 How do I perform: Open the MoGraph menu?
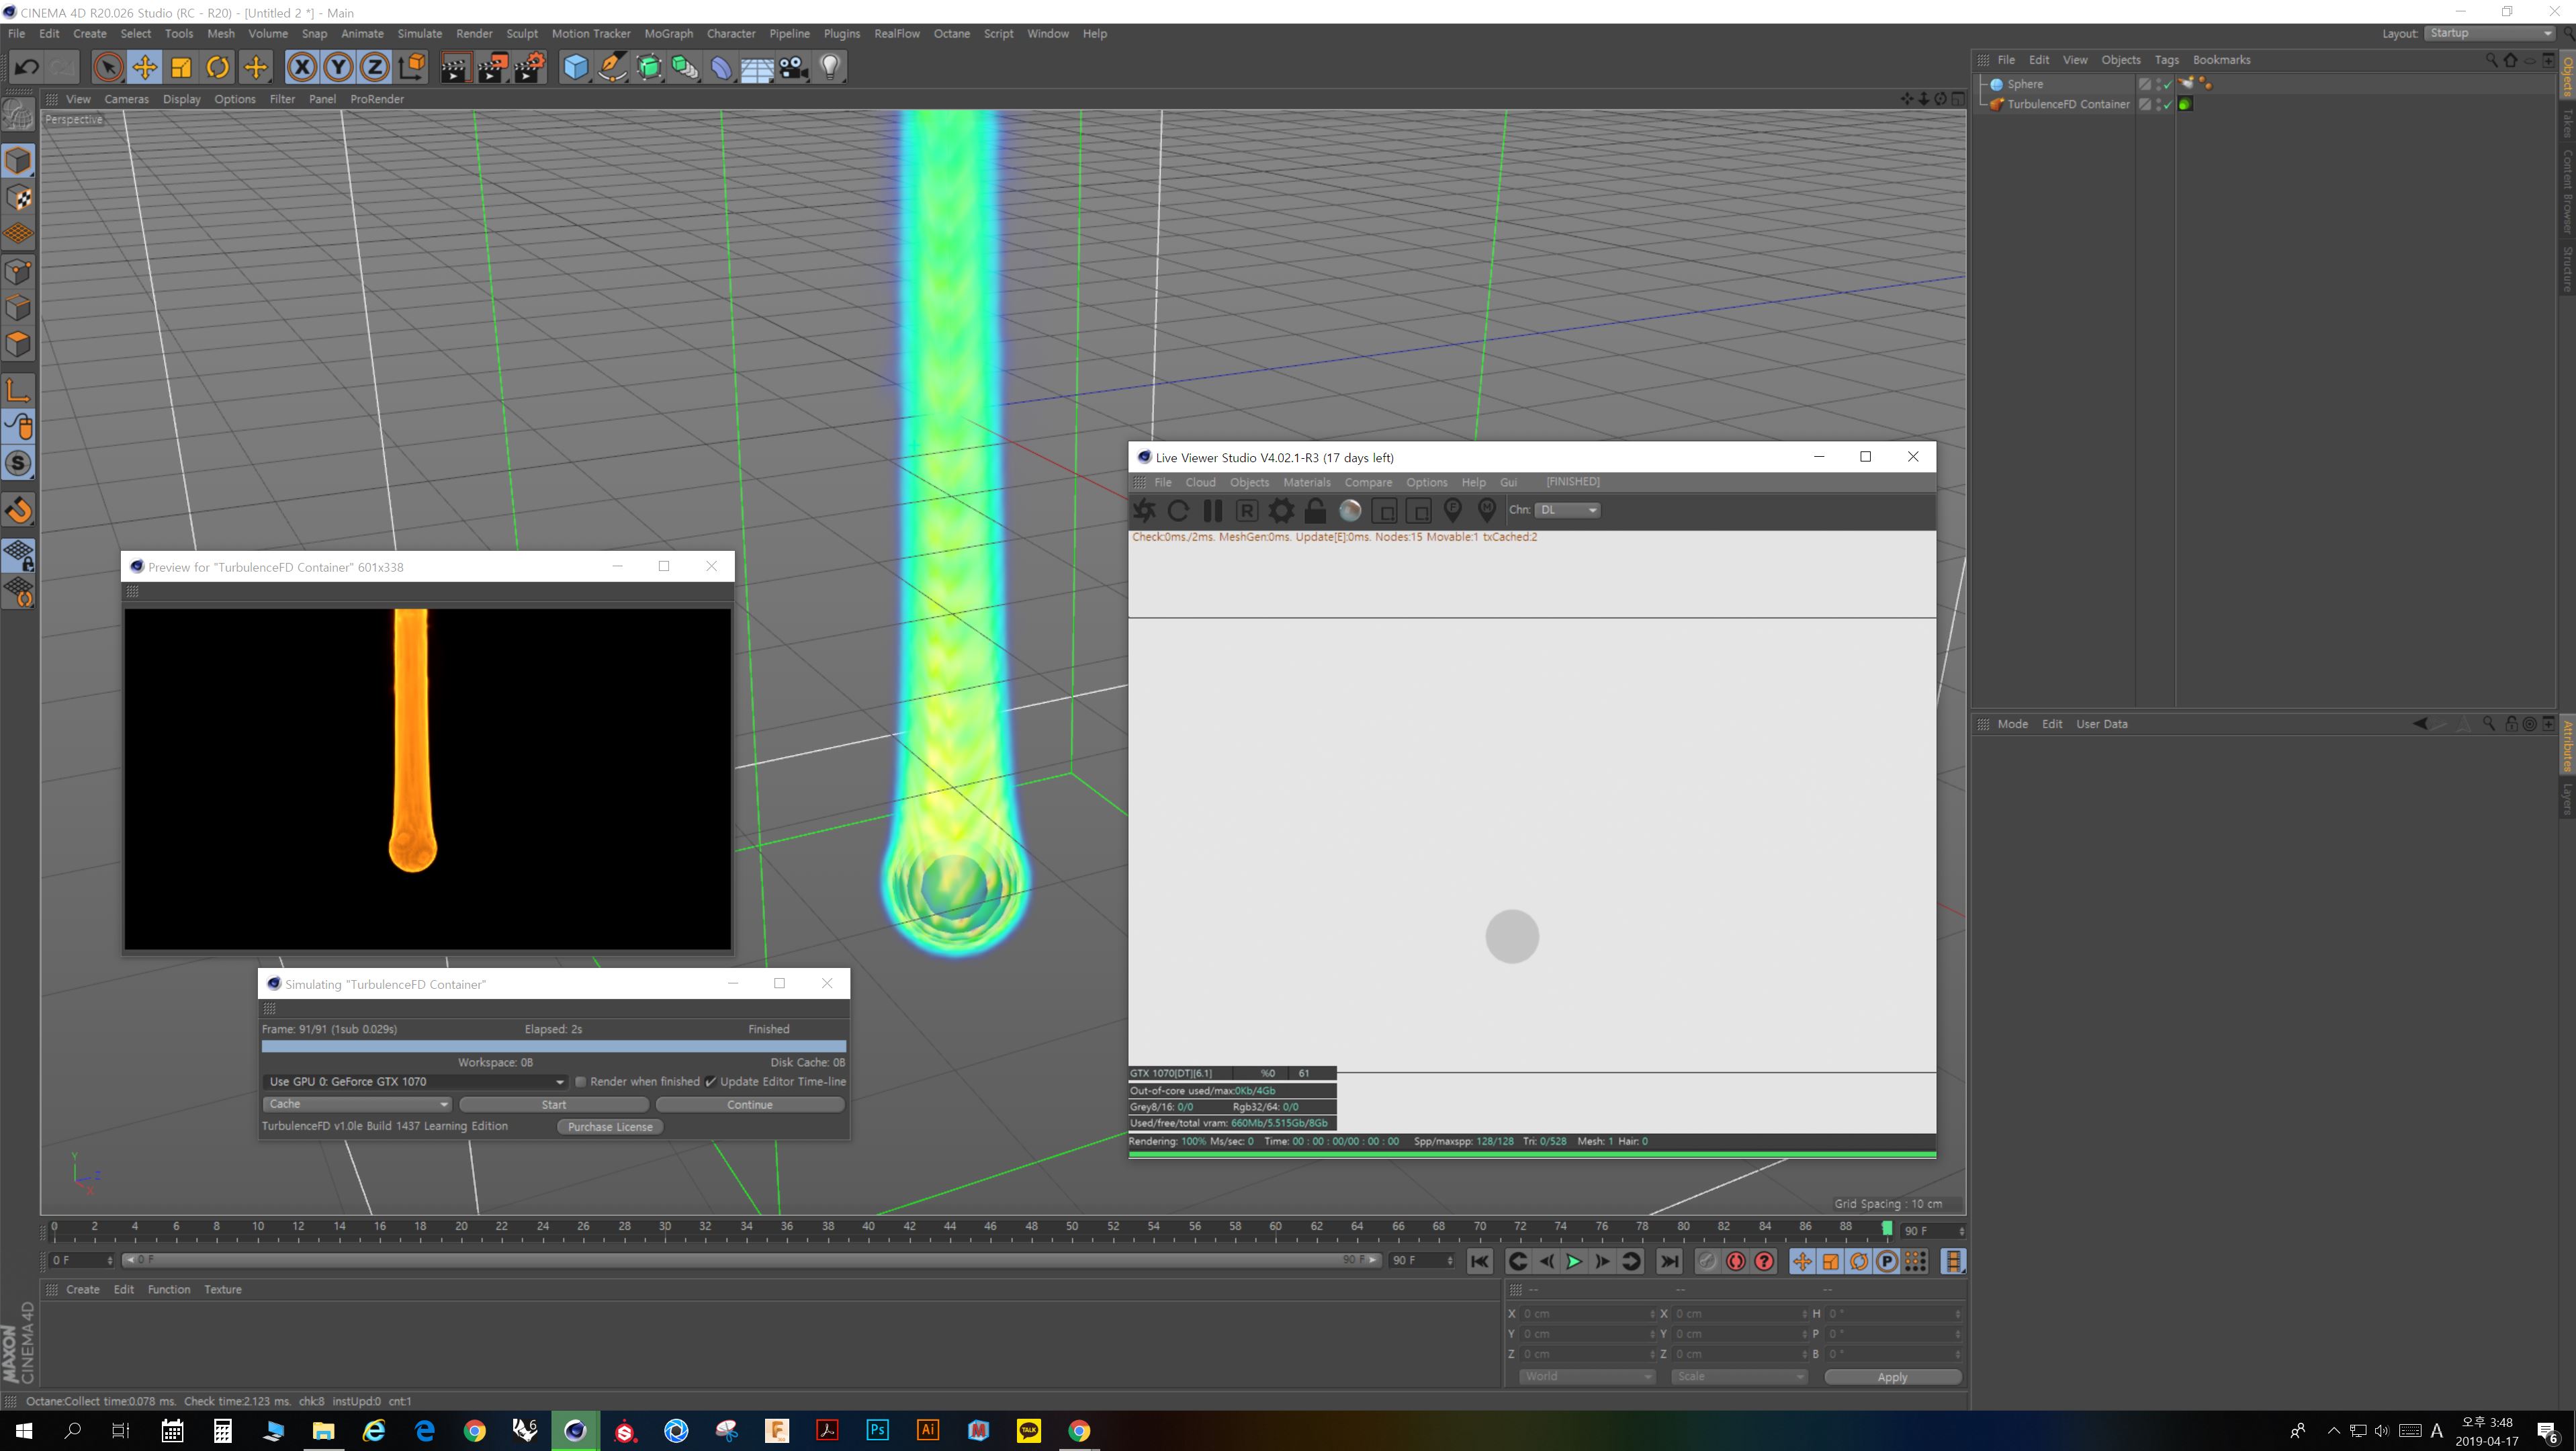[x=668, y=33]
